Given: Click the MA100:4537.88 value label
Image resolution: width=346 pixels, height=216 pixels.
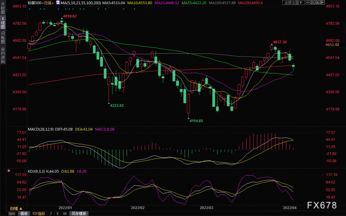Looking at the screenshot, I should (222, 3).
